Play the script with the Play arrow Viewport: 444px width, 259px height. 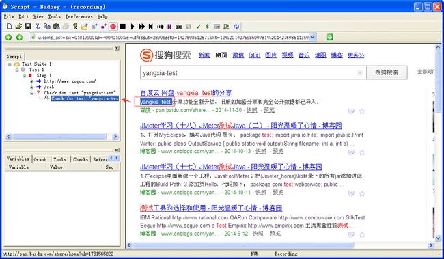tap(133, 27)
